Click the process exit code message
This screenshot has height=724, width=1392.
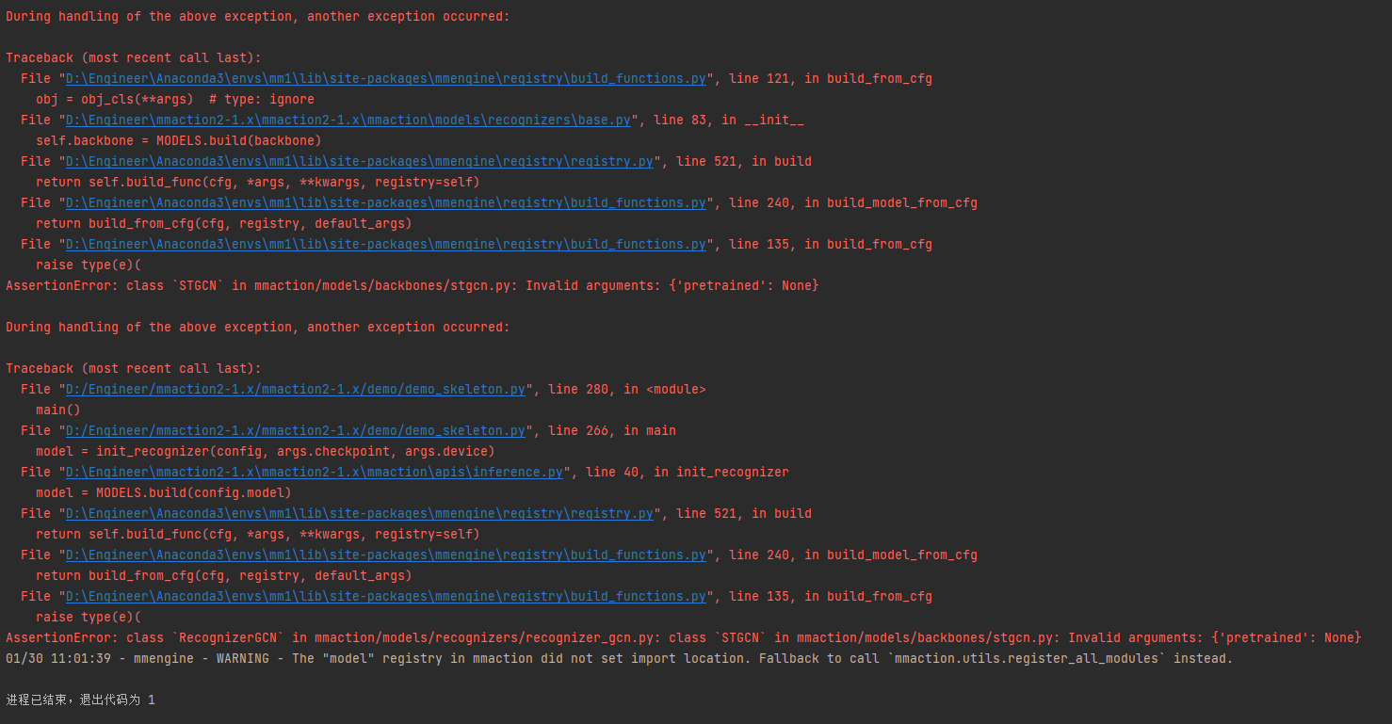click(x=80, y=700)
